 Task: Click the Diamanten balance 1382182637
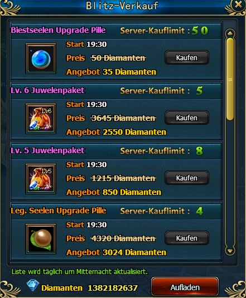[113, 288]
